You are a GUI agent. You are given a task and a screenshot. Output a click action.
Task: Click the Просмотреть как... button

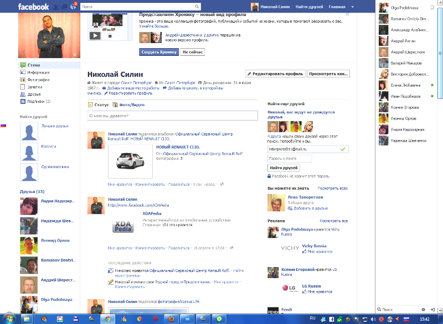328,74
